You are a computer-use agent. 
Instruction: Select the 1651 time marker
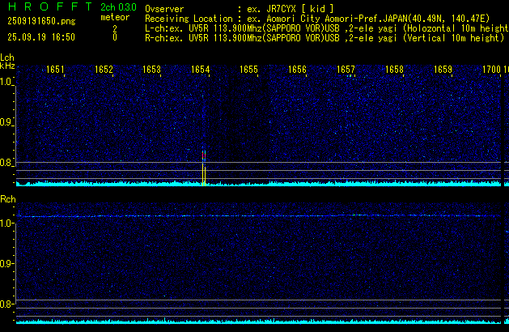tap(55, 70)
